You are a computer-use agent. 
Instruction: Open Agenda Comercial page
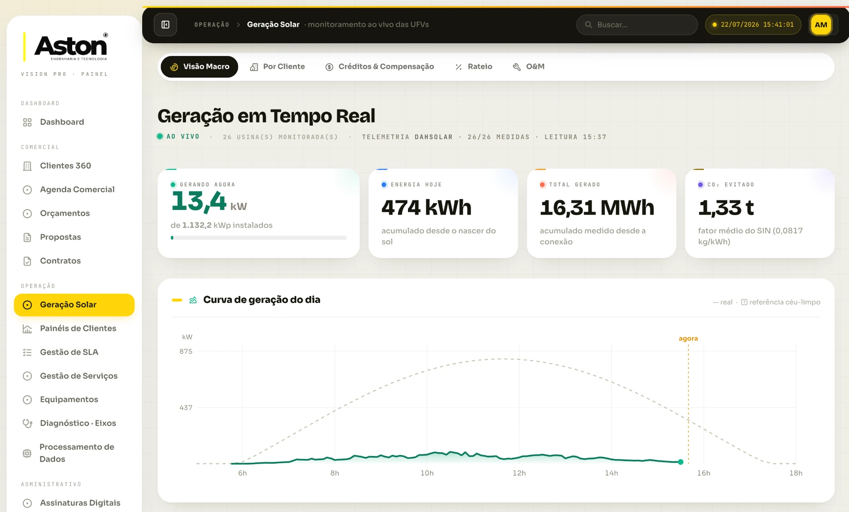point(74,190)
